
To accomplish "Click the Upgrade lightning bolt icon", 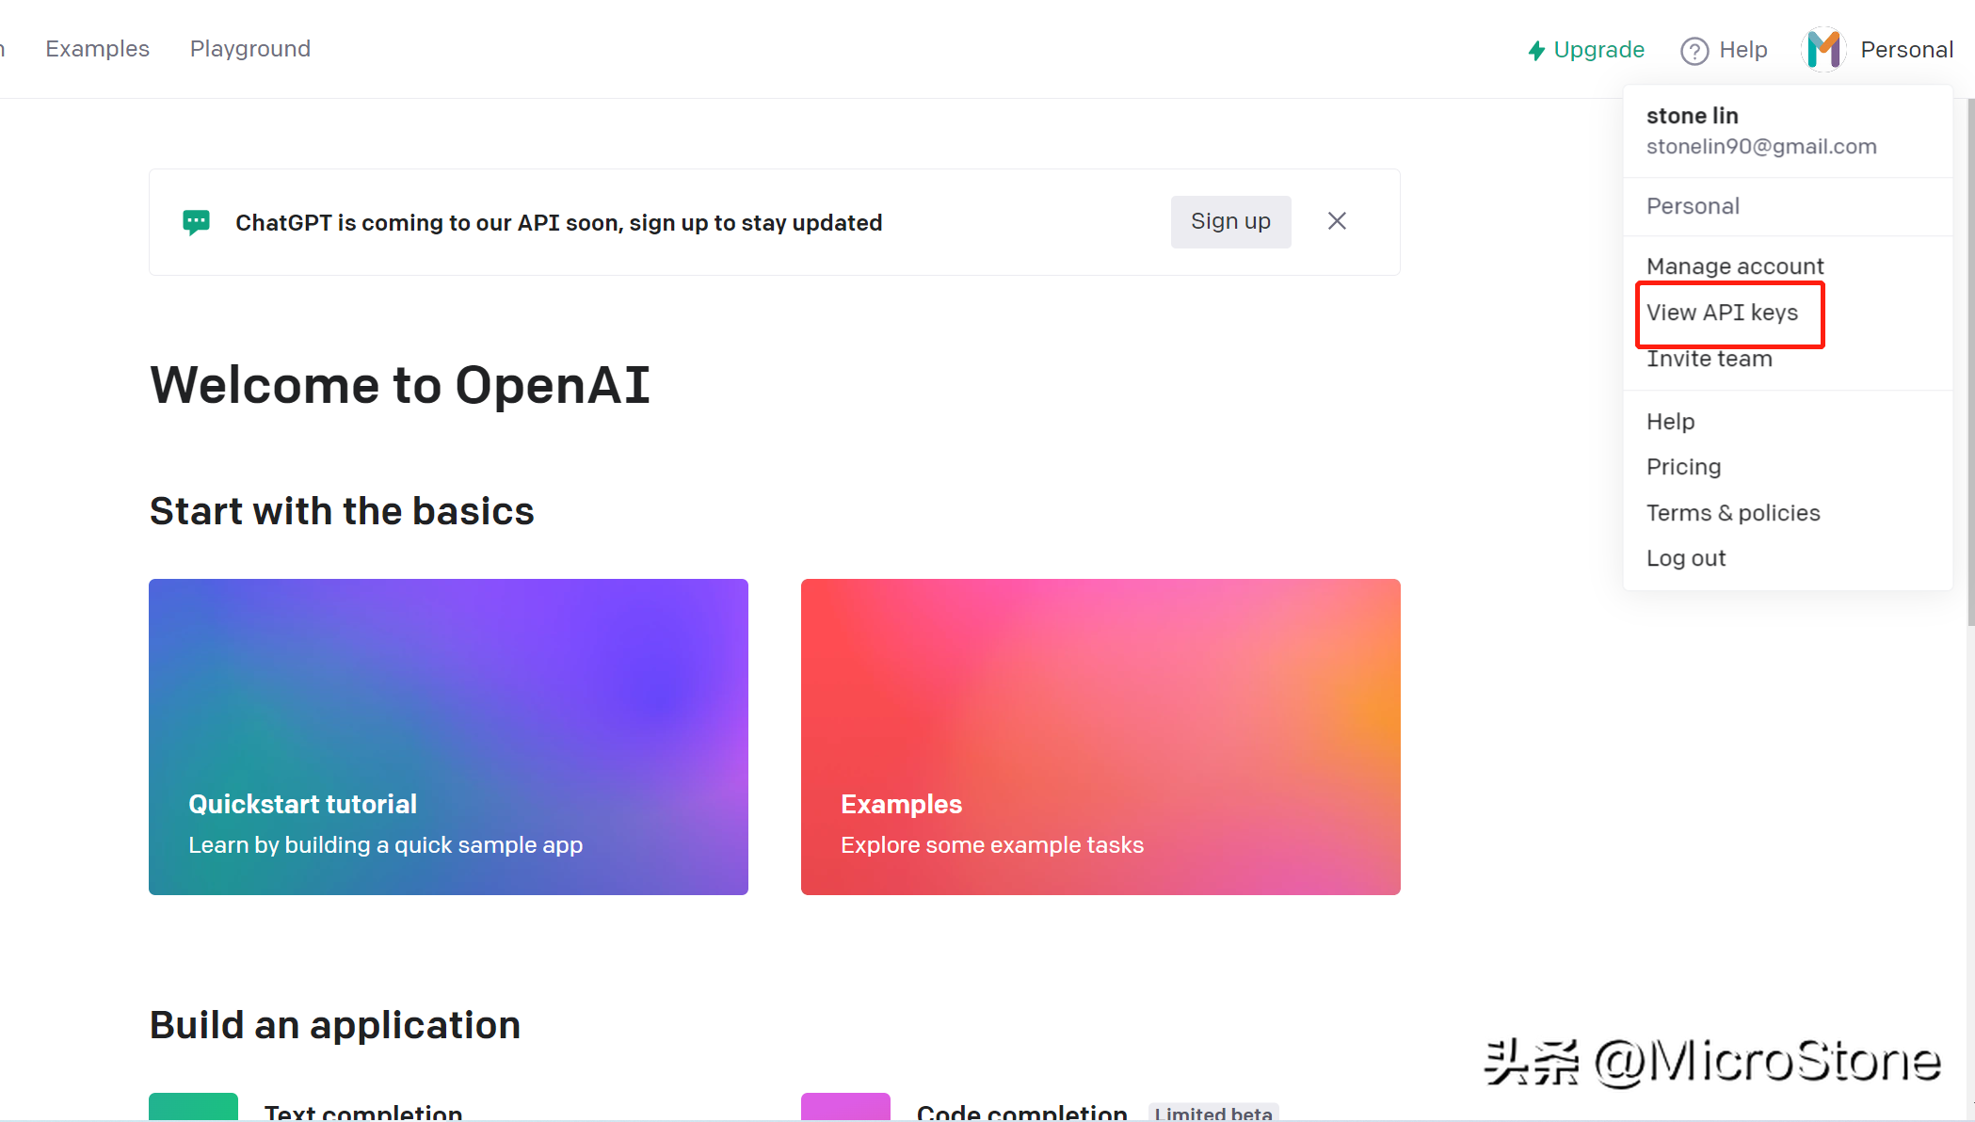I will [x=1536, y=50].
